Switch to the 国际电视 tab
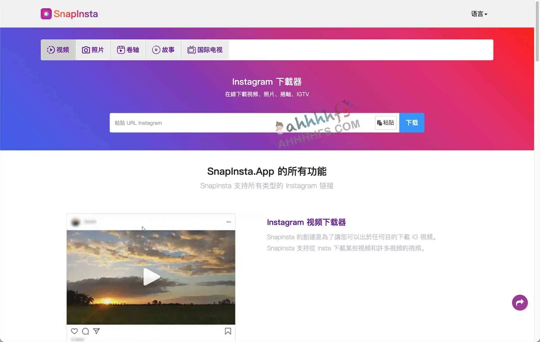Viewport: 540px width, 342px height. [x=205, y=49]
